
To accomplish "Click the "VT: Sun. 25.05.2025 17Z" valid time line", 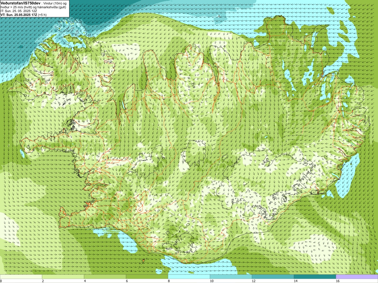I will [19, 15].
